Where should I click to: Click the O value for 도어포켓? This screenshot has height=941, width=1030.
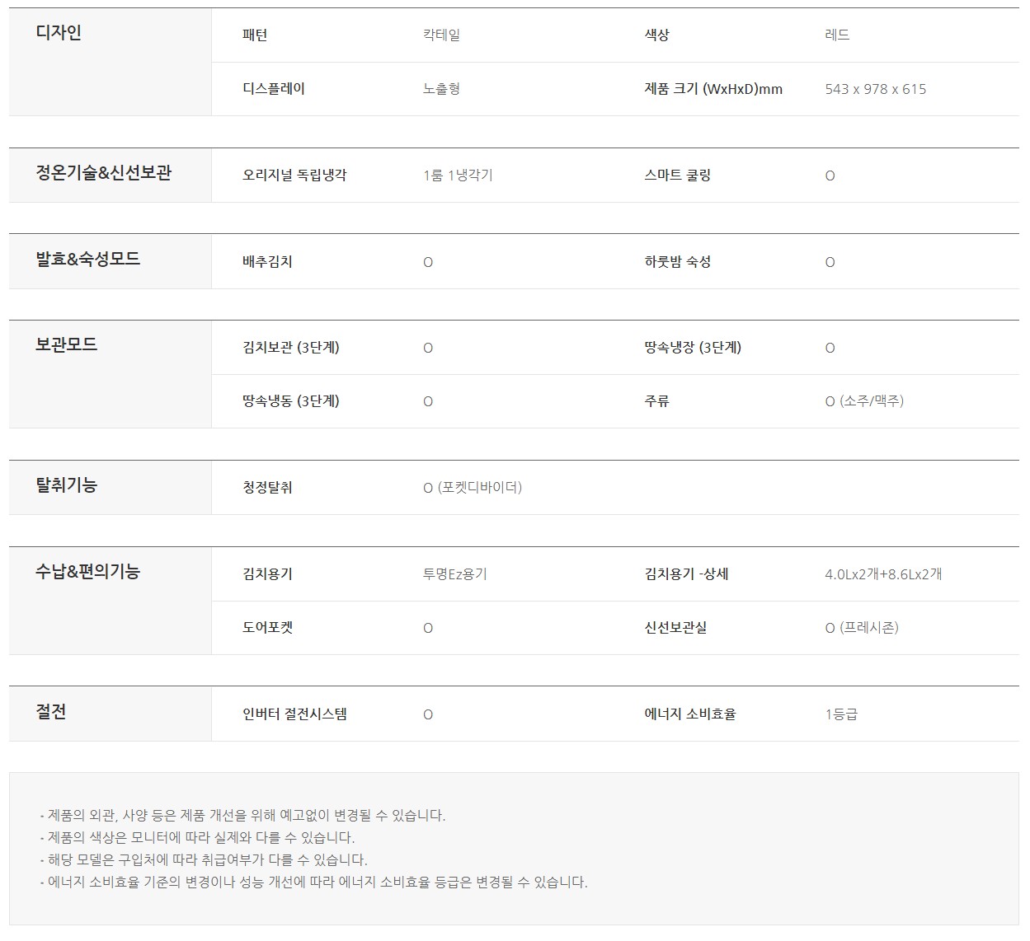[x=427, y=629]
